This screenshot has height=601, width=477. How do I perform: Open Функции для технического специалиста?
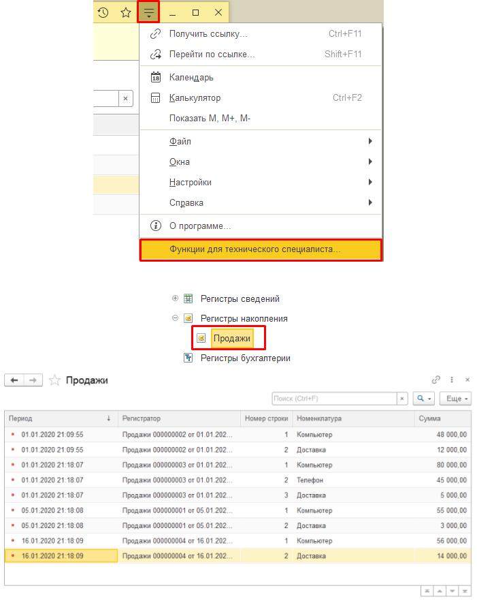[261, 249]
